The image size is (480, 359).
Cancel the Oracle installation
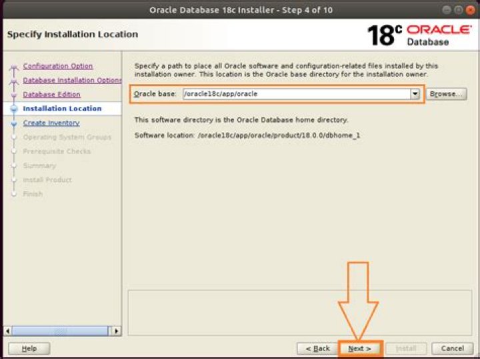point(452,348)
